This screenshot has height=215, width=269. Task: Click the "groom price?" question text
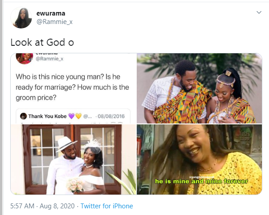[36, 98]
